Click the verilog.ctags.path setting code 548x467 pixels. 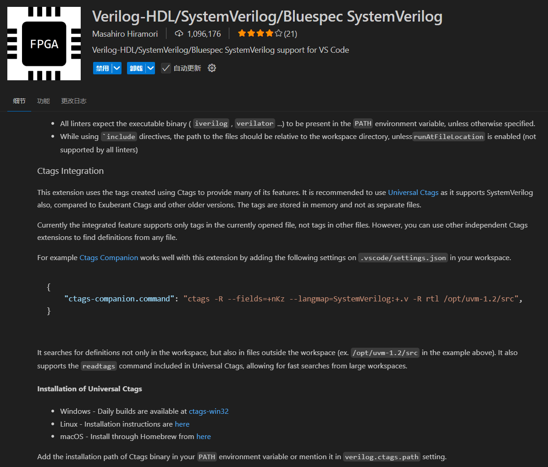(x=382, y=457)
